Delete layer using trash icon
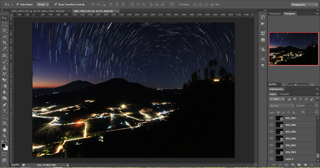The height and width of the screenshot is (168, 320). [312, 165]
